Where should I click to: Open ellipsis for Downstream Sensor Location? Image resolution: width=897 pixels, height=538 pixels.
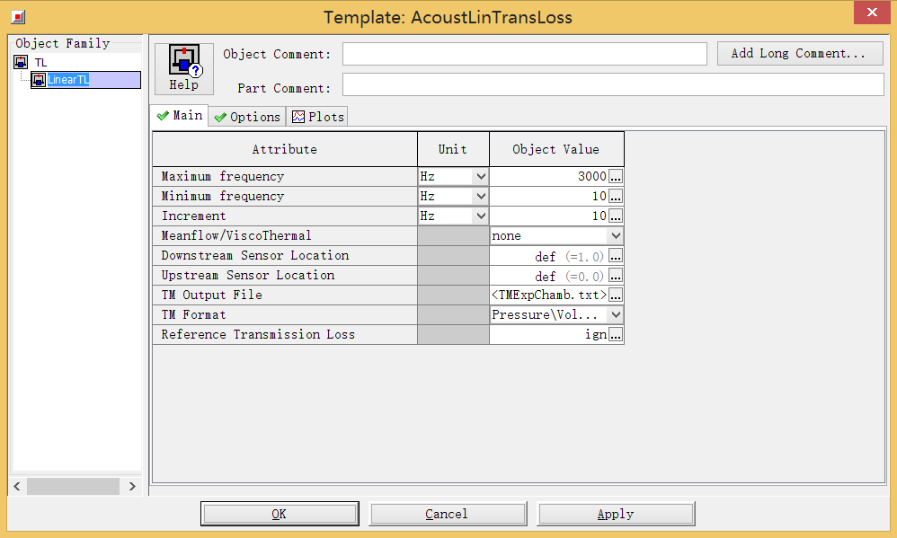pyautogui.click(x=616, y=256)
